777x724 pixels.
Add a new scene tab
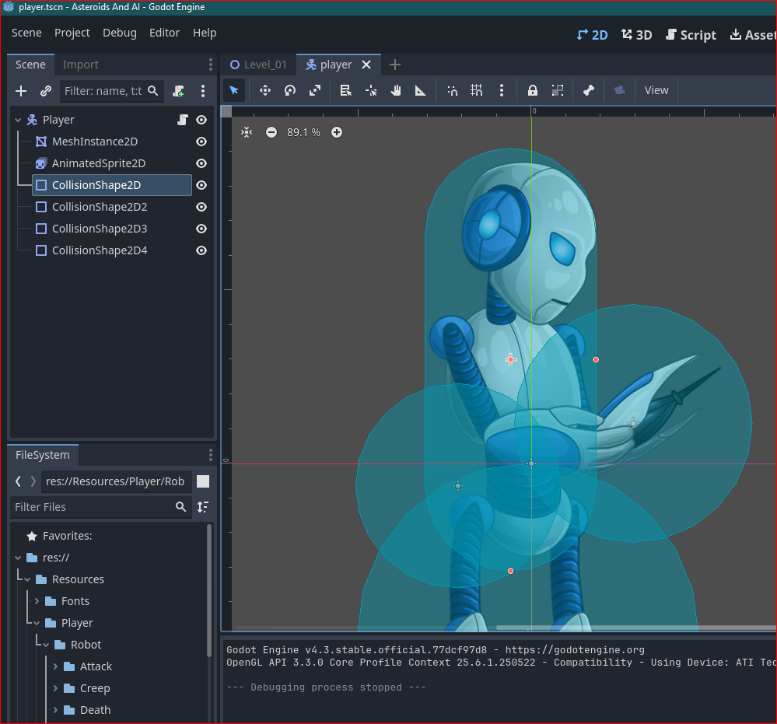coord(395,65)
